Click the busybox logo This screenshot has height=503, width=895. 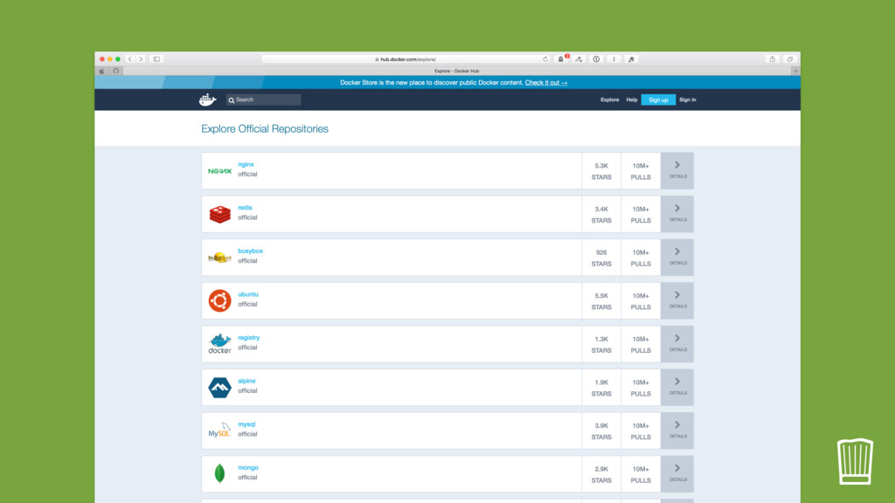219,258
